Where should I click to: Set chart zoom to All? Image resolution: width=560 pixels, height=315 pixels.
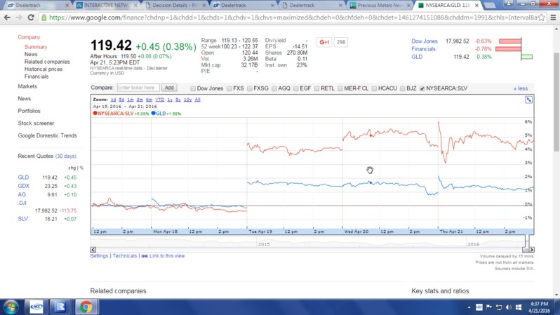pyautogui.click(x=197, y=100)
